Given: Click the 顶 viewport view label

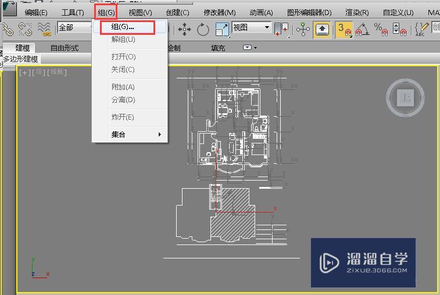Looking at the screenshot, I should (38, 73).
